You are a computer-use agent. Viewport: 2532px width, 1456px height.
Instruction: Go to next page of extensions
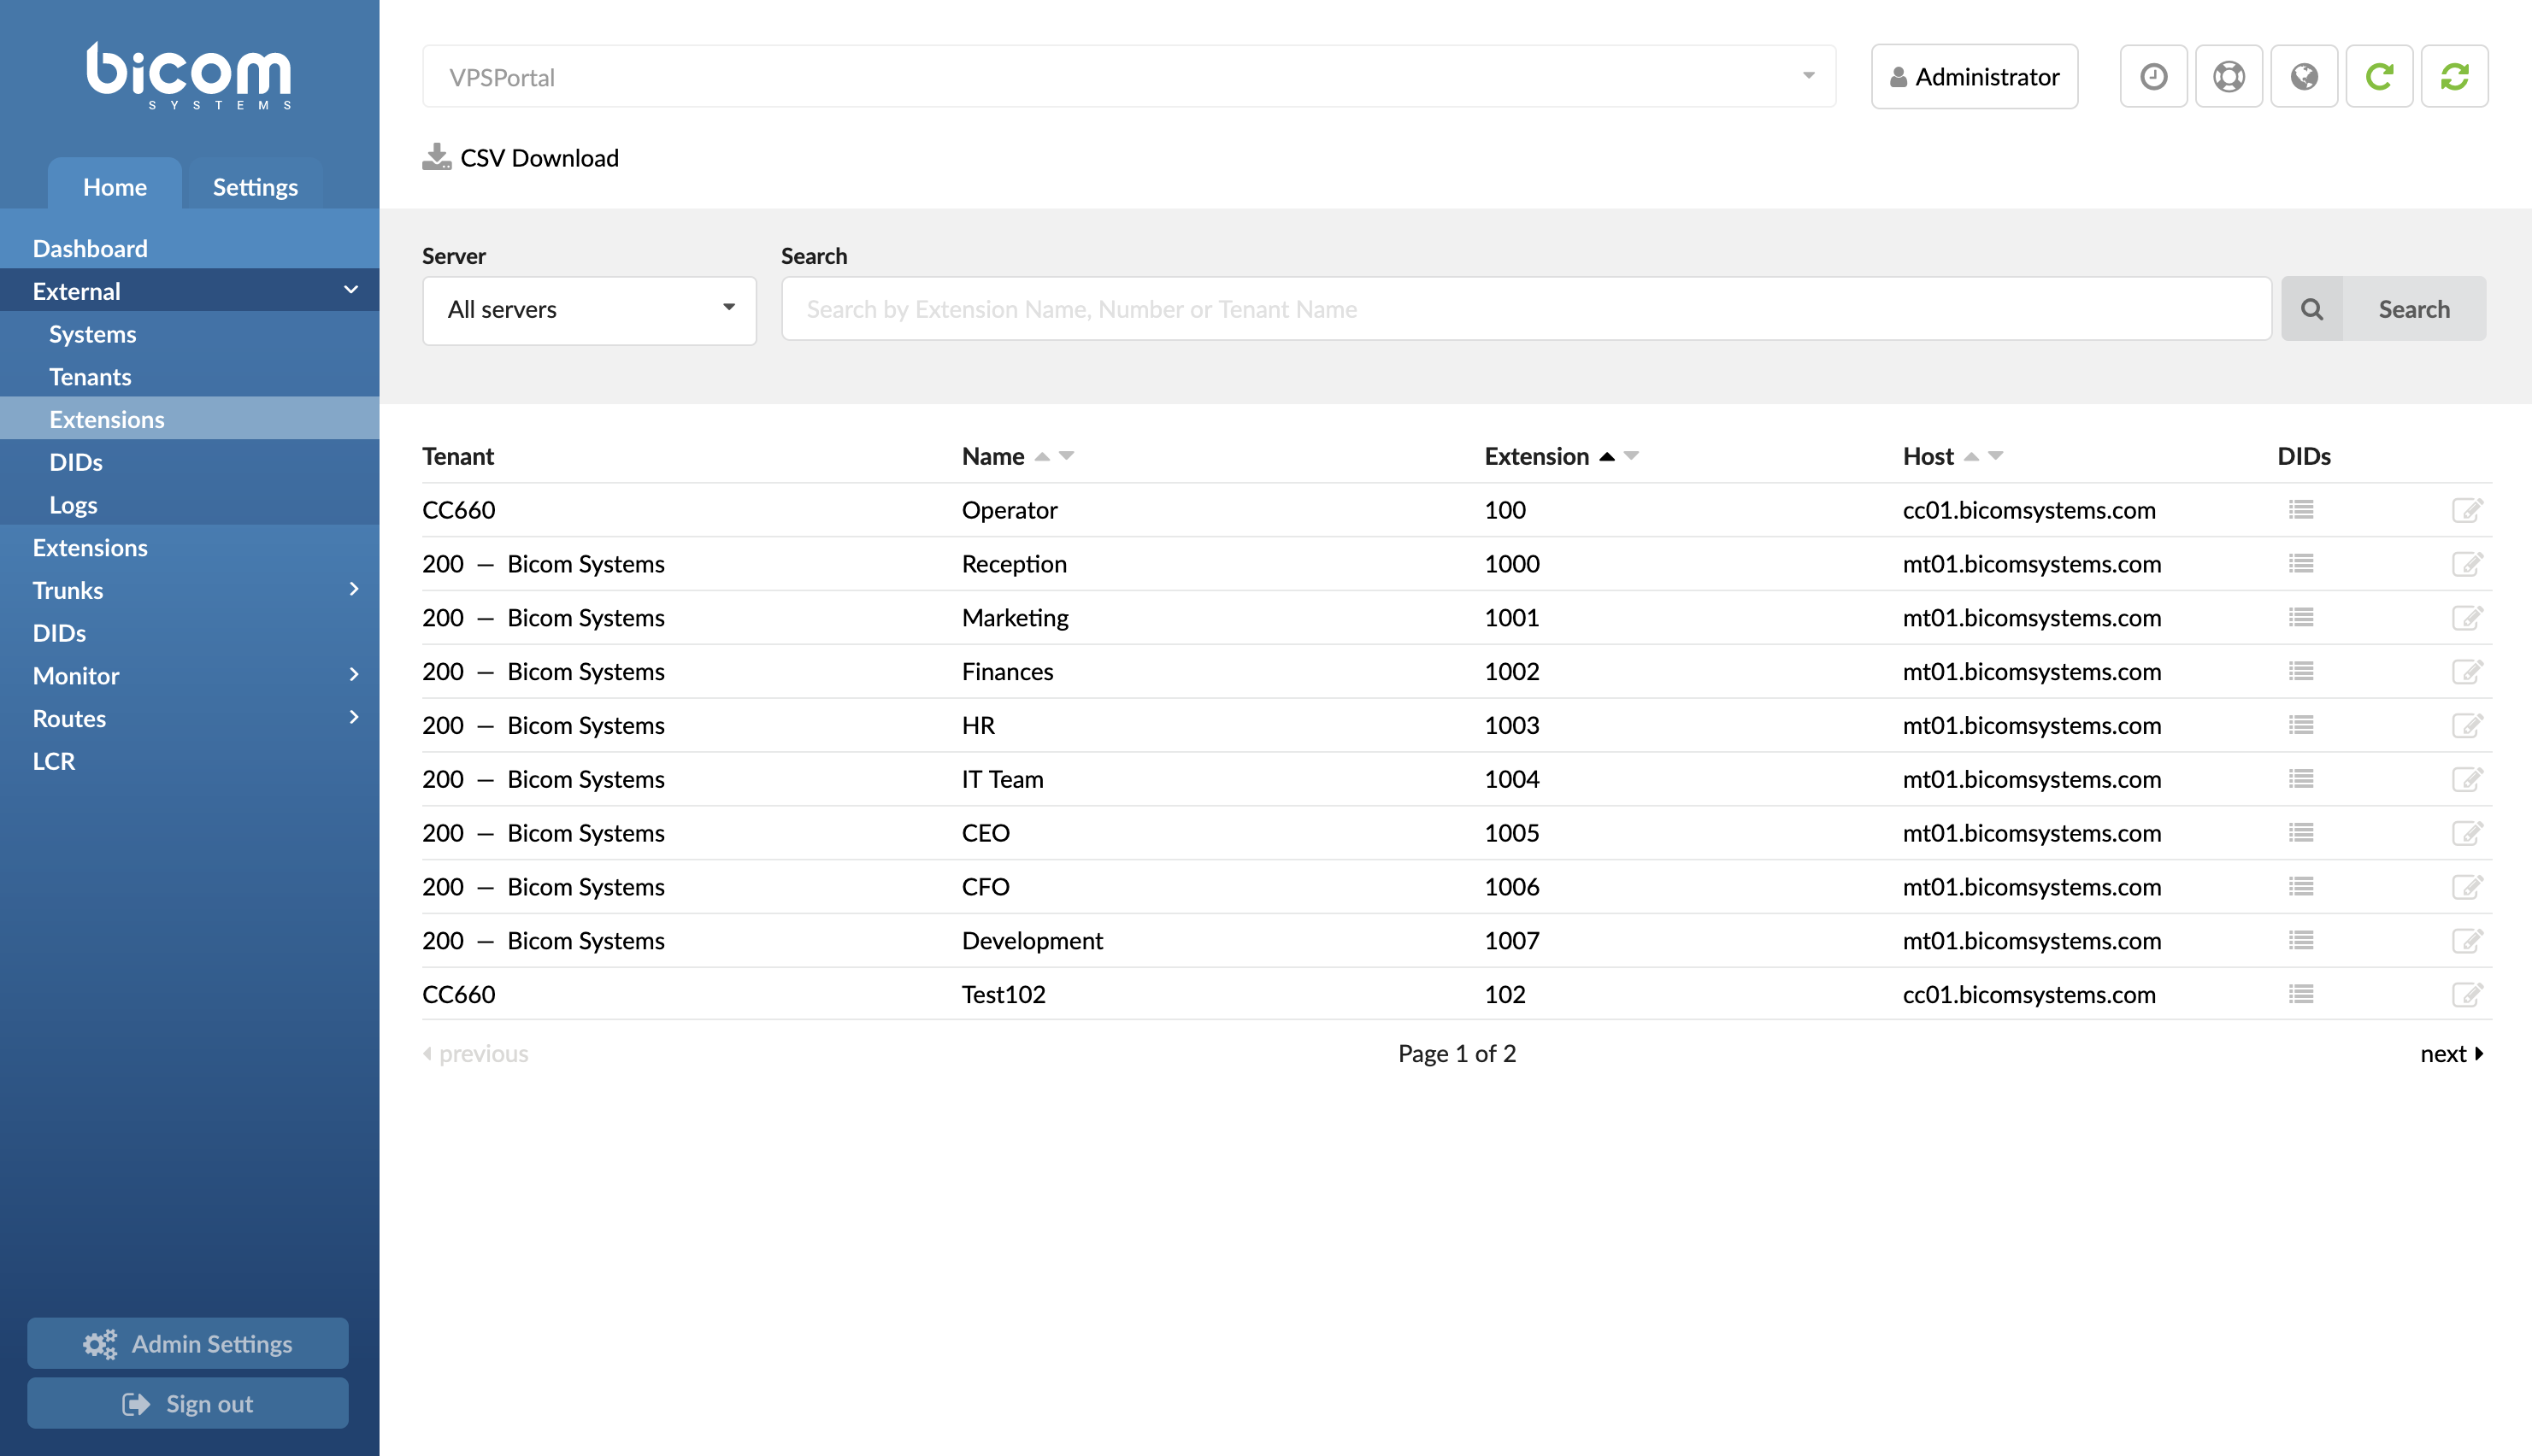pyautogui.click(x=2452, y=1053)
